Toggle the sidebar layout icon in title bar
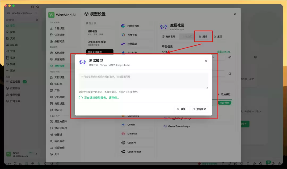The width and height of the screenshot is (287, 169). point(33,7)
